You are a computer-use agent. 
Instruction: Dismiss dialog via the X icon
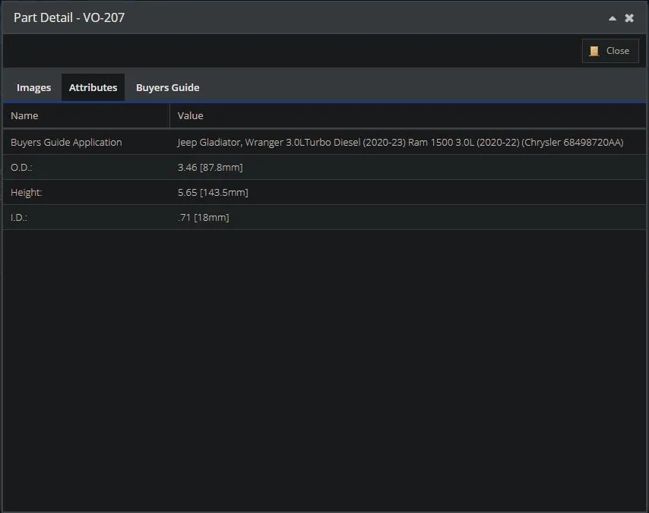(x=629, y=17)
